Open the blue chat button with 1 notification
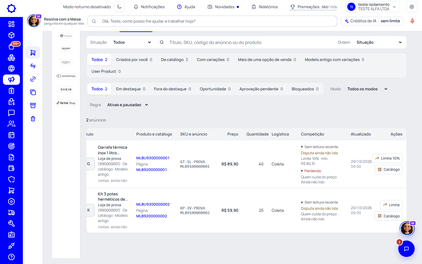Screen dimensions: 422x264 coord(406,249)
